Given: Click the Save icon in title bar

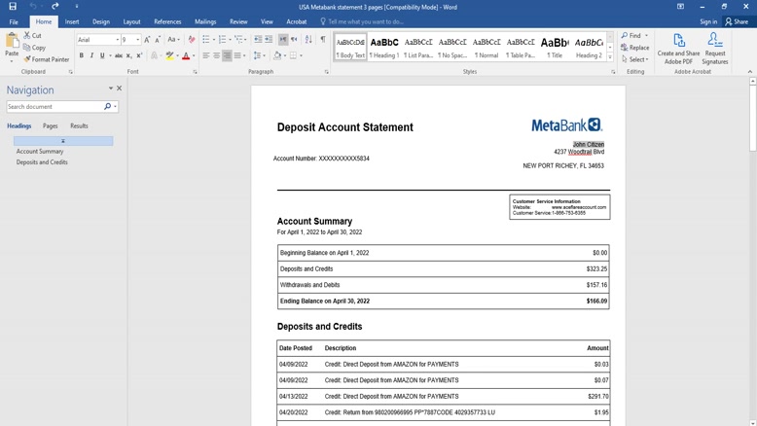Looking at the screenshot, I should coord(12,6).
